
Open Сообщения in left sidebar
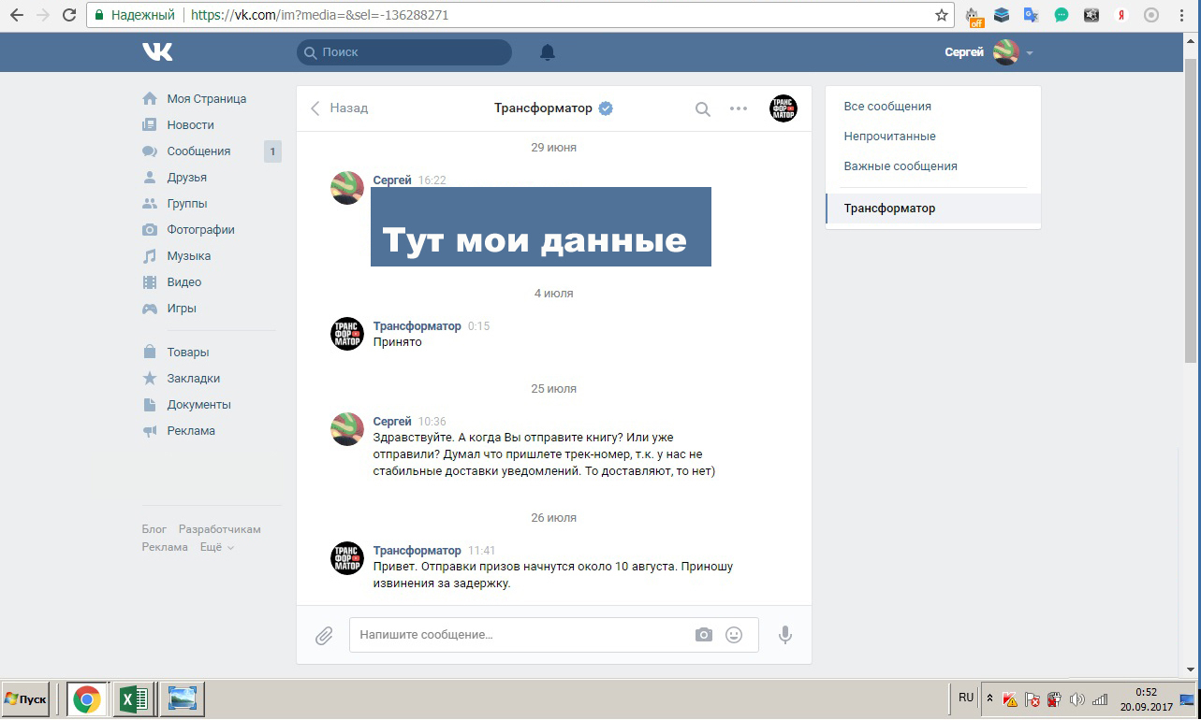(198, 151)
